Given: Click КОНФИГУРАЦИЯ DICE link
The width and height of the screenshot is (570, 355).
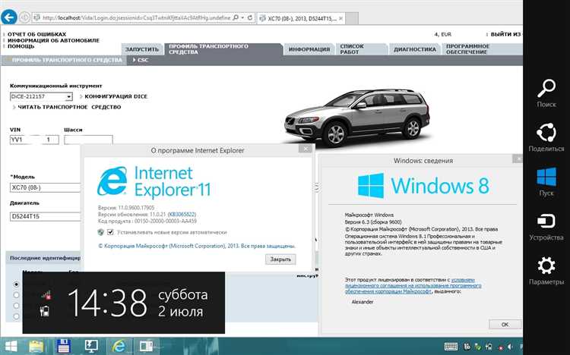Looking at the screenshot, I should 116,96.
